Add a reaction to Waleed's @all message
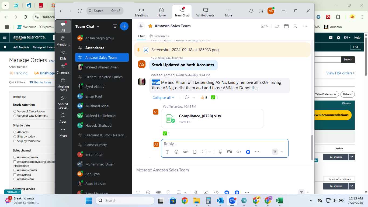The width and height of the screenshot is (368, 207). coord(187,98)
